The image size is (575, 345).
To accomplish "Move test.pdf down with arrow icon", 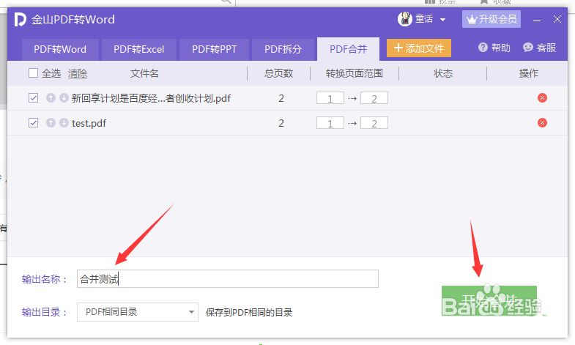I will [64, 123].
